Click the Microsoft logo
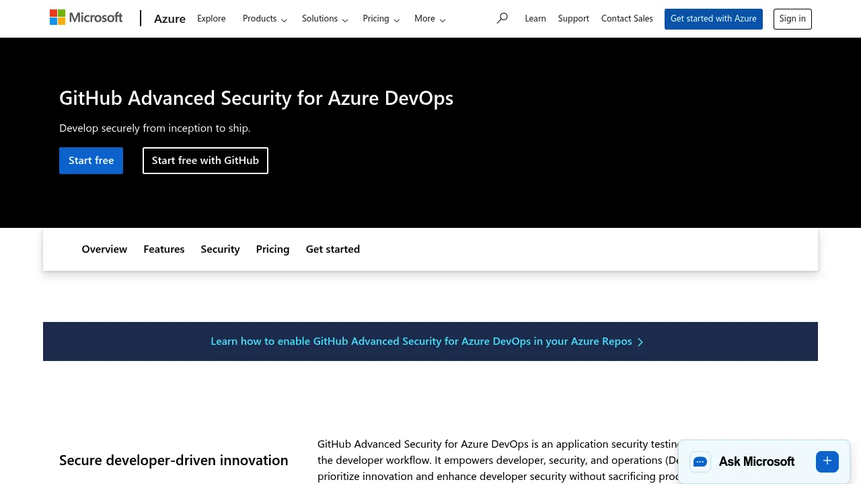Screen dimensions: 861x484 [x=86, y=17]
